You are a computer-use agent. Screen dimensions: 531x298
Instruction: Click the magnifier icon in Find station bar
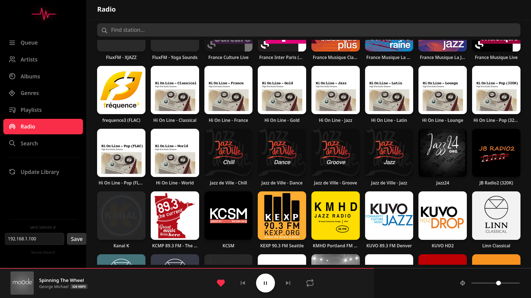[104, 30]
